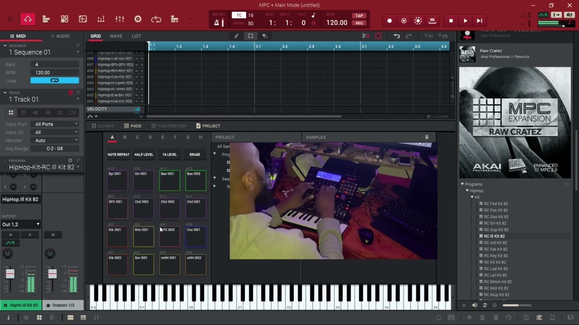Click the Raw Cratez expansion thumbnail
579x325 pixels.
[467, 54]
